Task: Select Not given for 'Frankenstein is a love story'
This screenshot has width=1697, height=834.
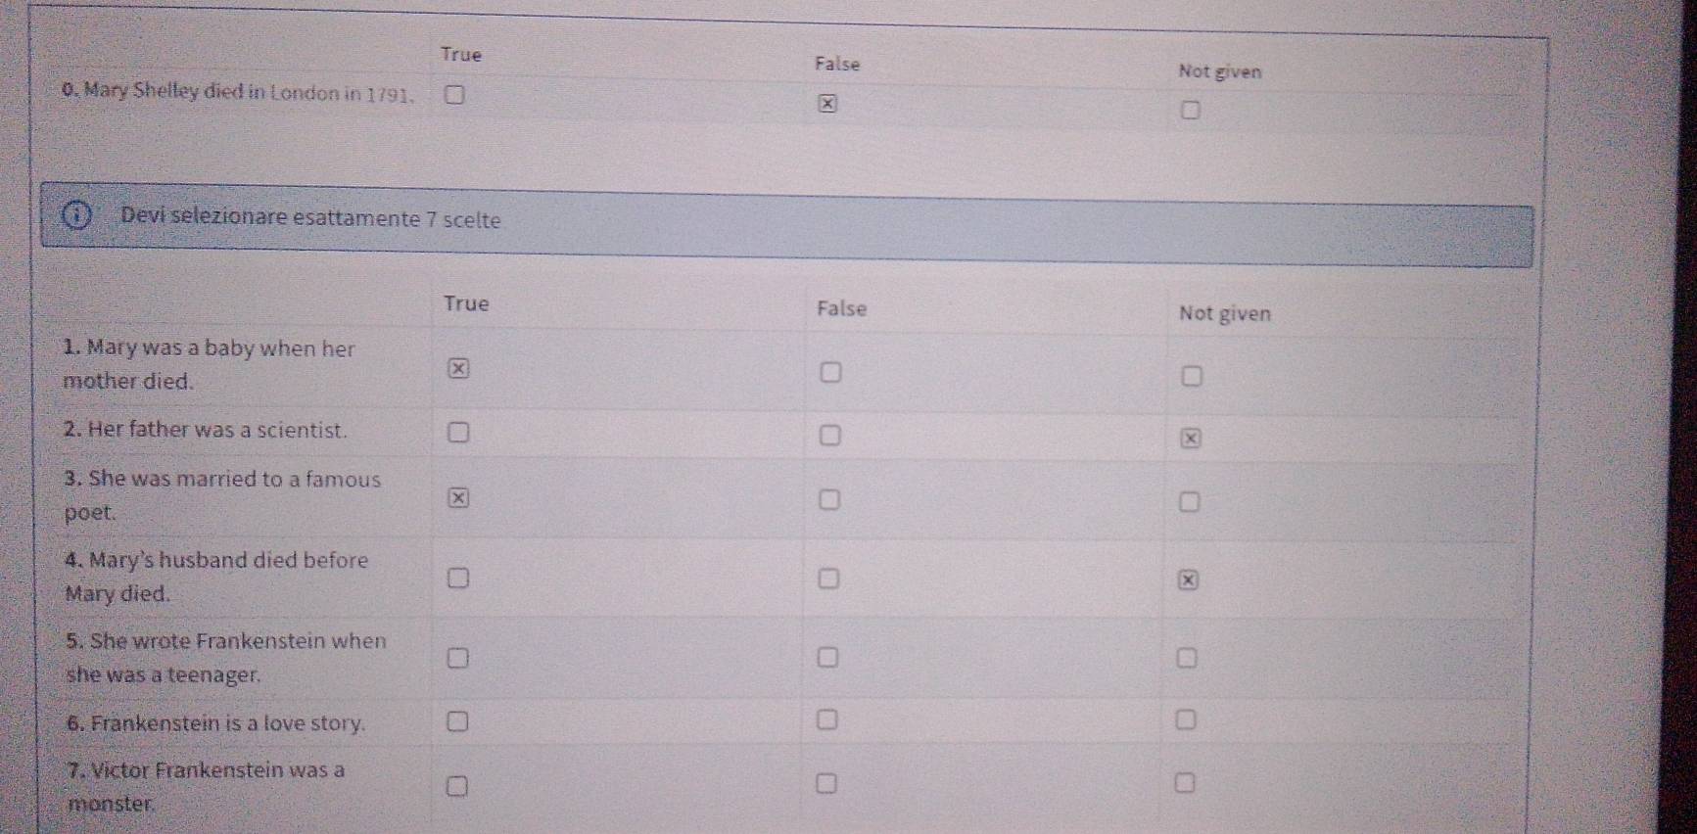Action: 1186,720
